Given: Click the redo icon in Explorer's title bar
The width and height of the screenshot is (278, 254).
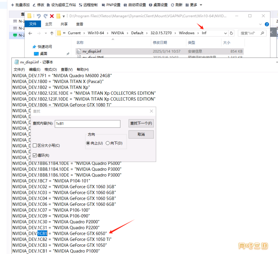Looking at the screenshot, I should 46,16.
